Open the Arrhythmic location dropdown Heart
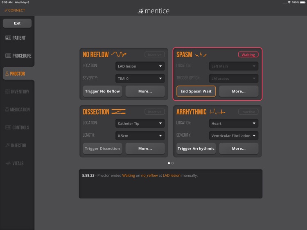This screenshot has width=307, height=230. pos(234,123)
